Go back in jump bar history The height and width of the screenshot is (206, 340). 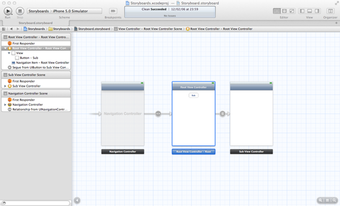(x=11, y=29)
